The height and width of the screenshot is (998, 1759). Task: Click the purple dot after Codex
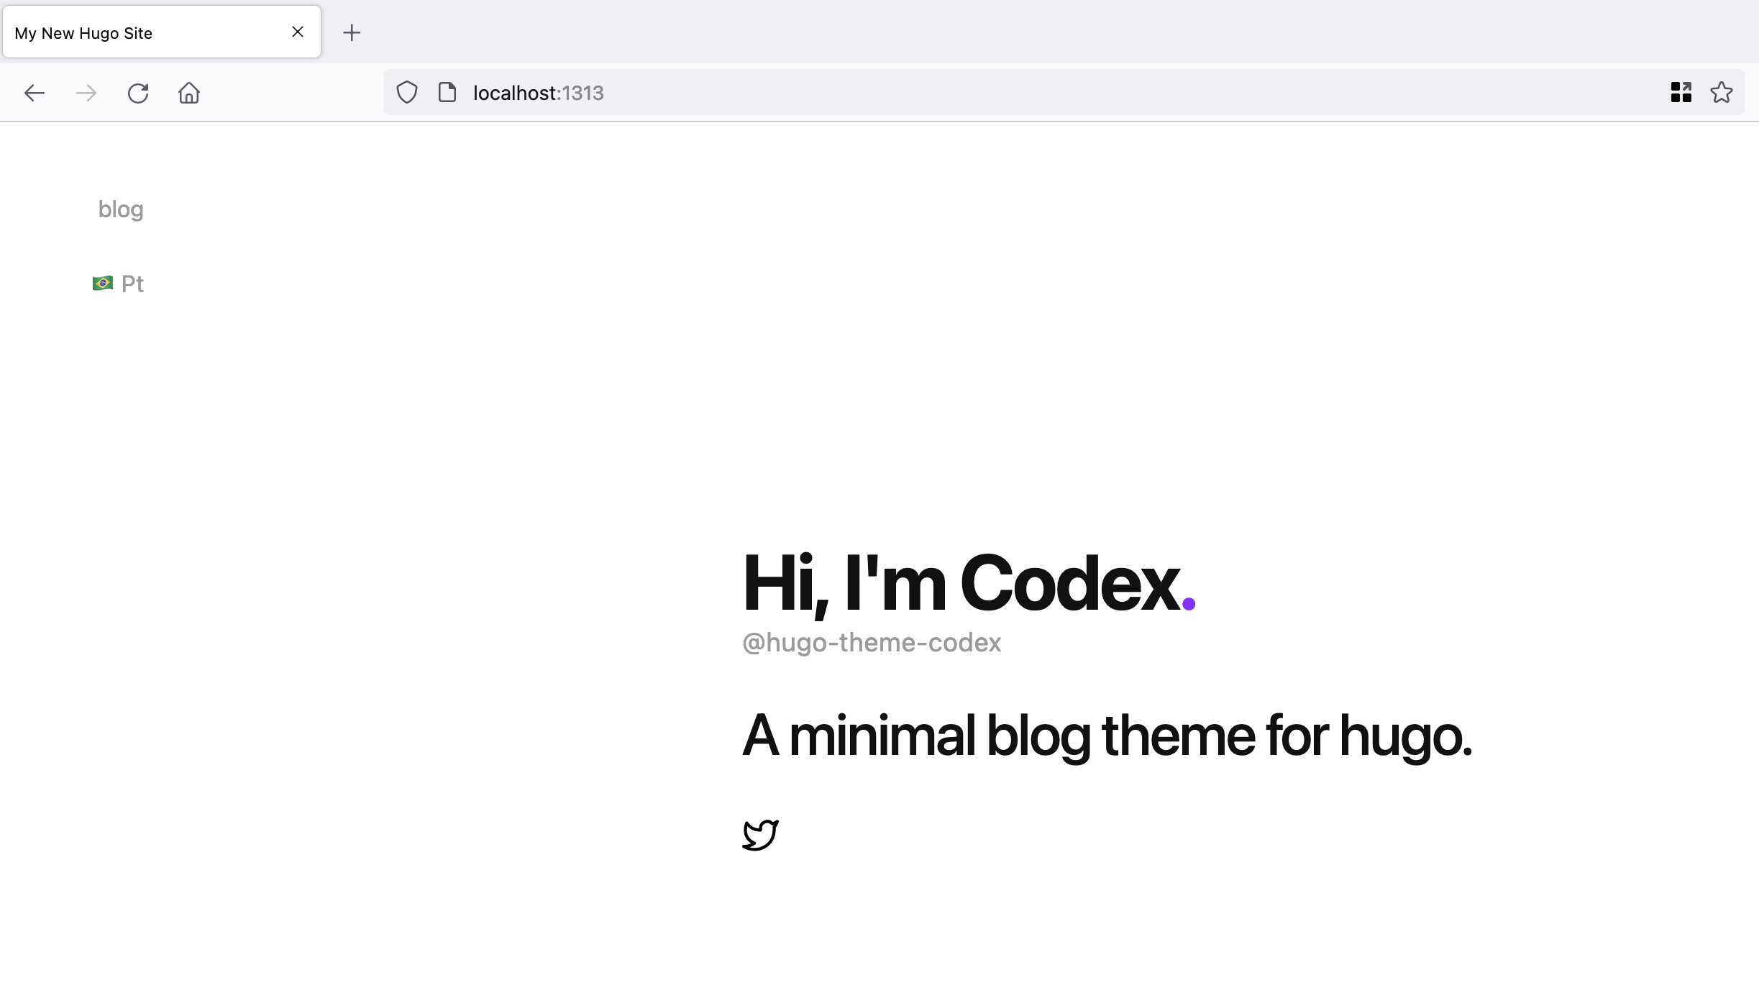pos(1189,604)
